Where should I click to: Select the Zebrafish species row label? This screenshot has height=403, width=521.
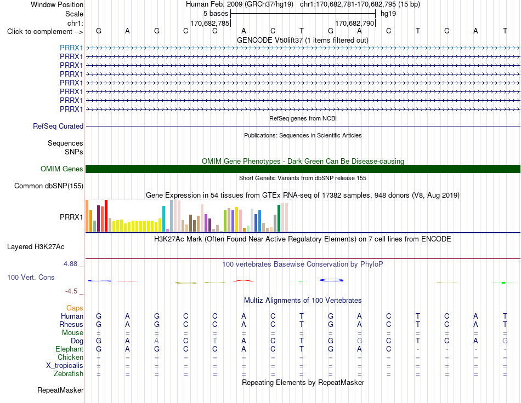[69, 373]
